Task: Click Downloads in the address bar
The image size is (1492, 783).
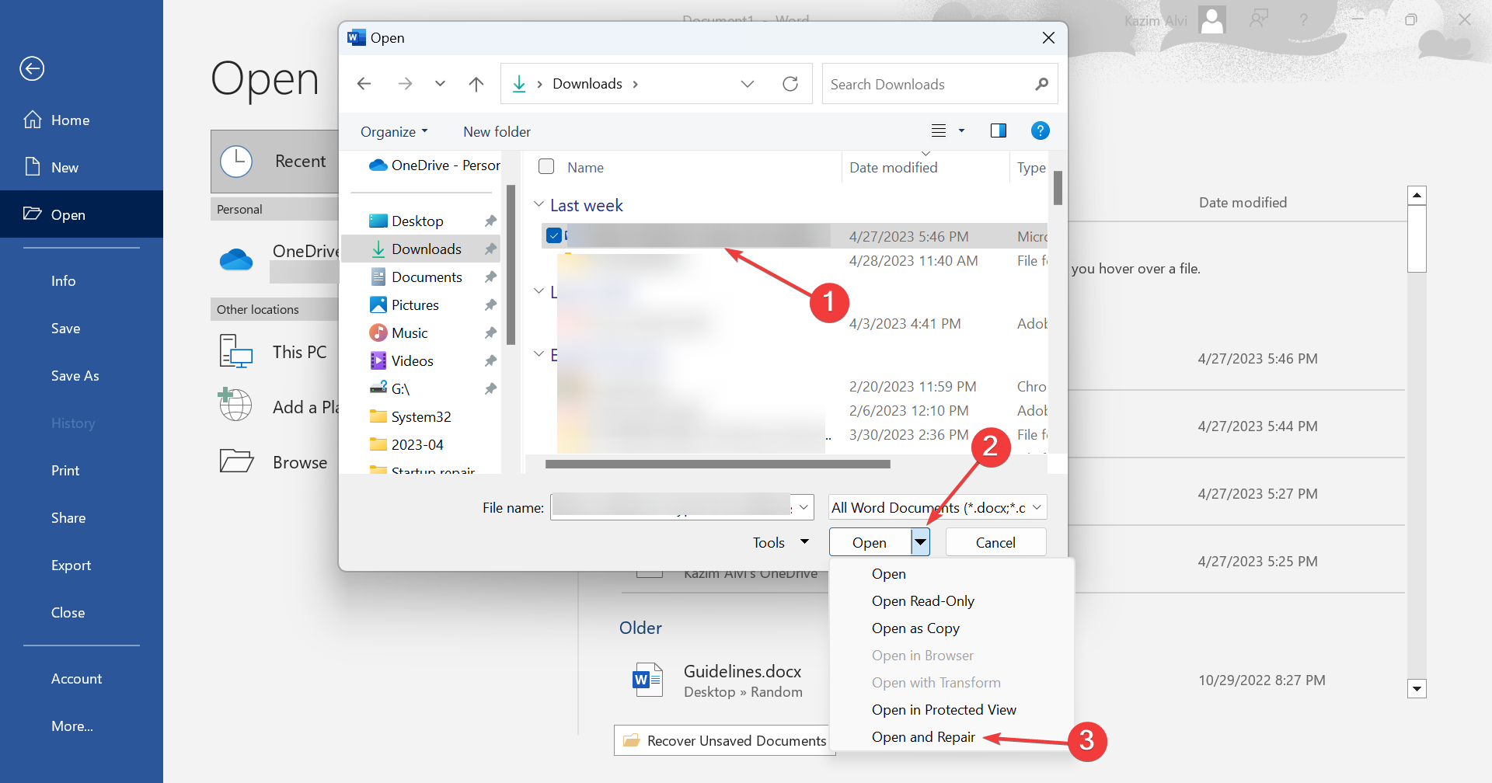Action: point(587,84)
